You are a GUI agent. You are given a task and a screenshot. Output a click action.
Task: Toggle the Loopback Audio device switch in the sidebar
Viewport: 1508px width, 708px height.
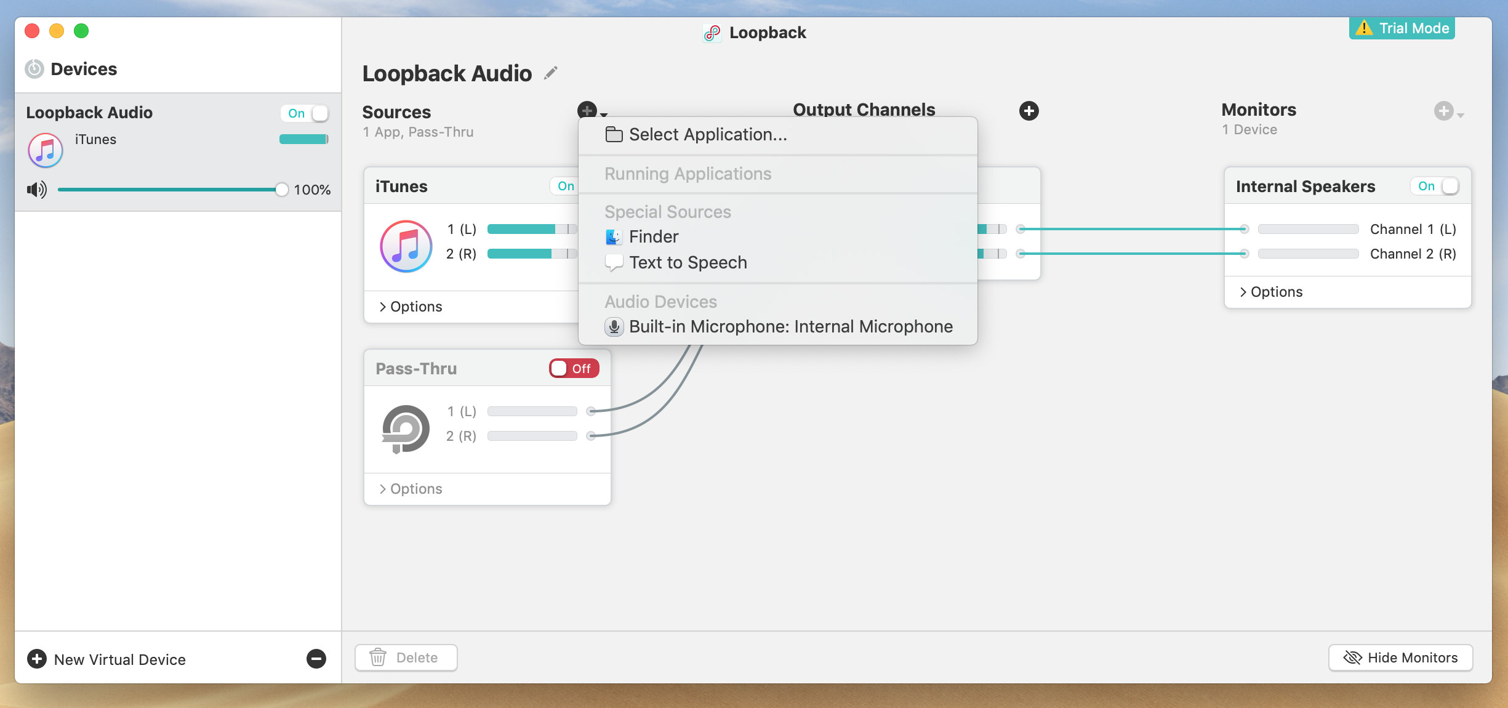point(305,113)
